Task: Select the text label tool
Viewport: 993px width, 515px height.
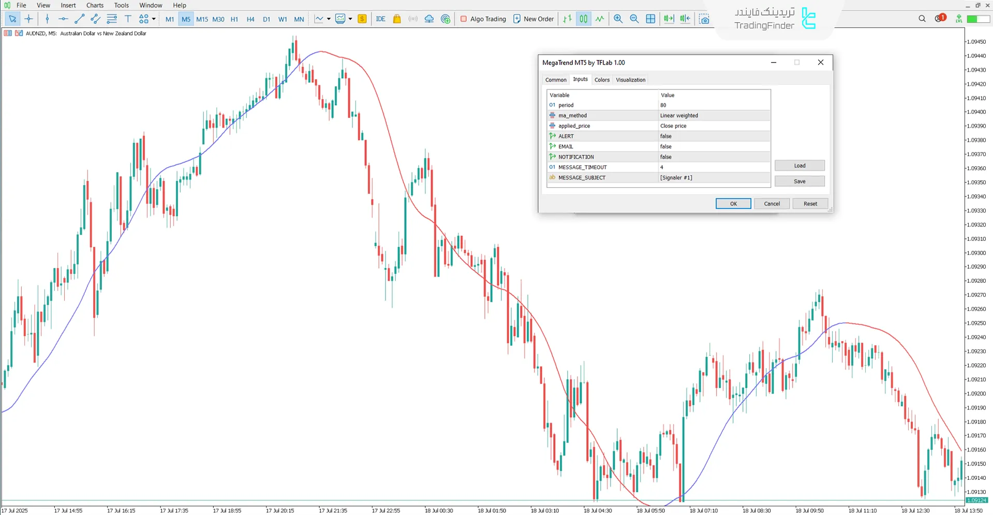Action: 128,19
